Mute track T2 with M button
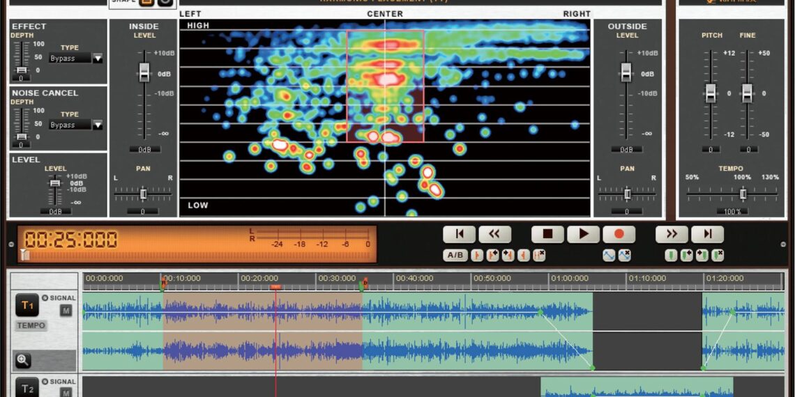 pos(66,392)
